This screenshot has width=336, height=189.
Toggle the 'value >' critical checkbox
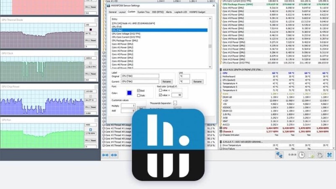click(160, 95)
